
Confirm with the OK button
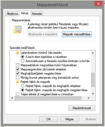click(x=48, y=119)
